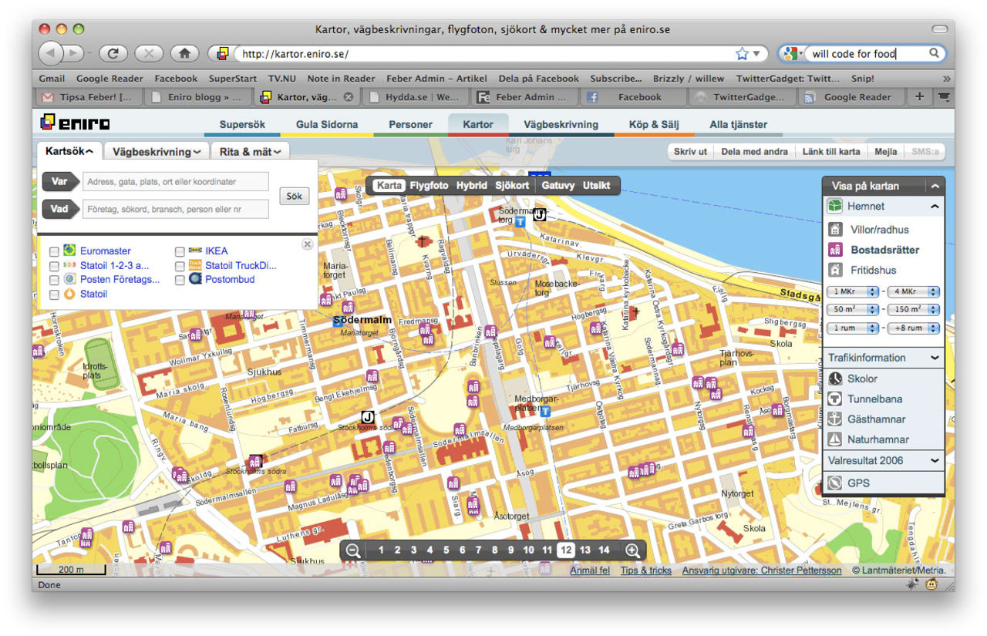Click the zoom out magnifier icon
The height and width of the screenshot is (636, 987).
click(x=353, y=550)
